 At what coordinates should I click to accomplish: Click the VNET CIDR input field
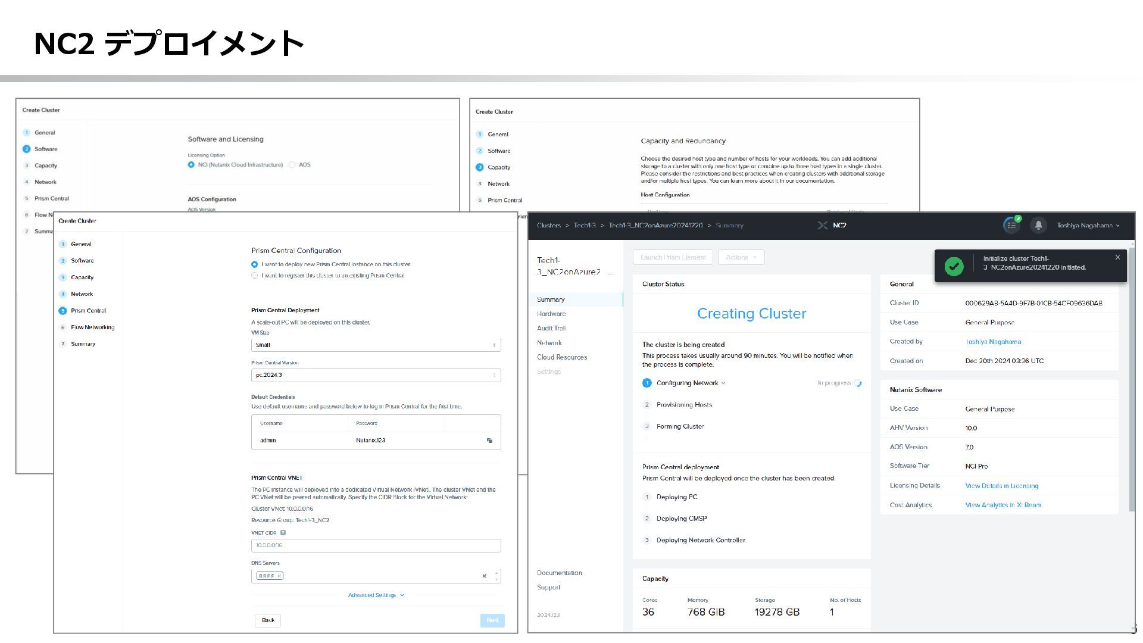(376, 545)
